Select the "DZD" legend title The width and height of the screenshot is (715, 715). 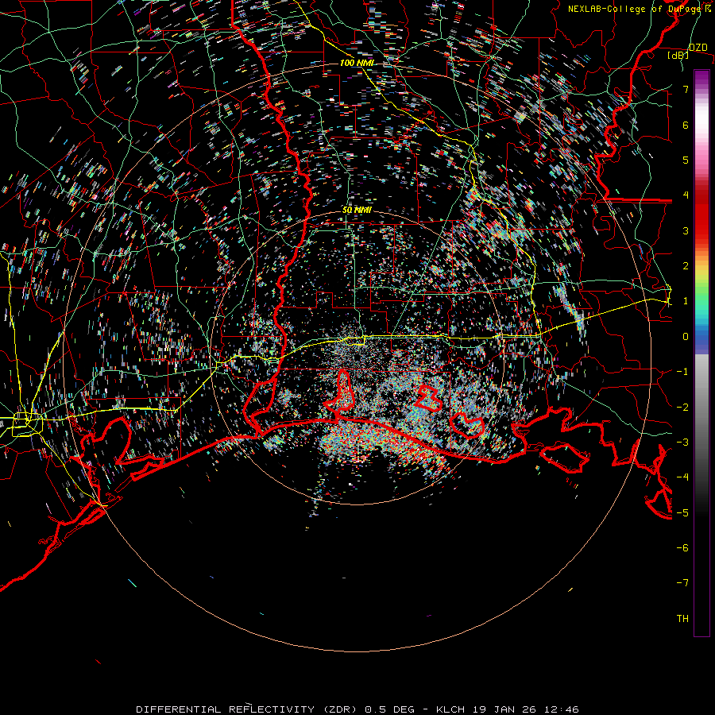coord(698,48)
